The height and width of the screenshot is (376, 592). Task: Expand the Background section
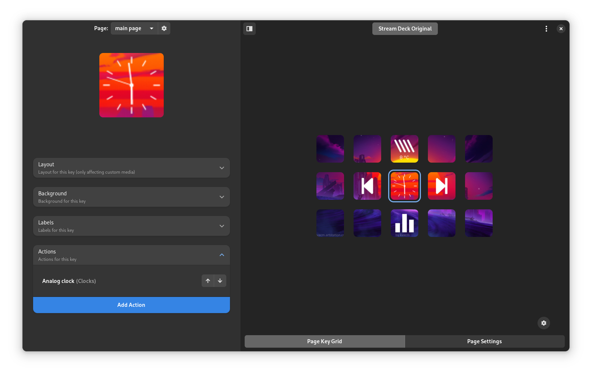click(131, 197)
